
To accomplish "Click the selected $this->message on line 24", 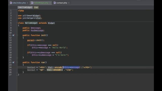I will pyautogui.click(x=71, y=67).
